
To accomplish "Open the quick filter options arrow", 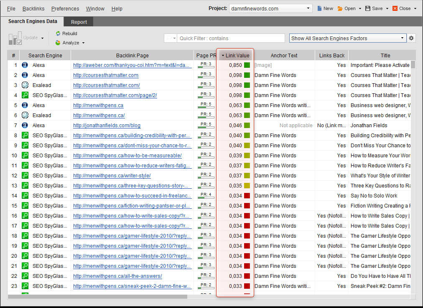I will pyautogui.click(x=175, y=38).
